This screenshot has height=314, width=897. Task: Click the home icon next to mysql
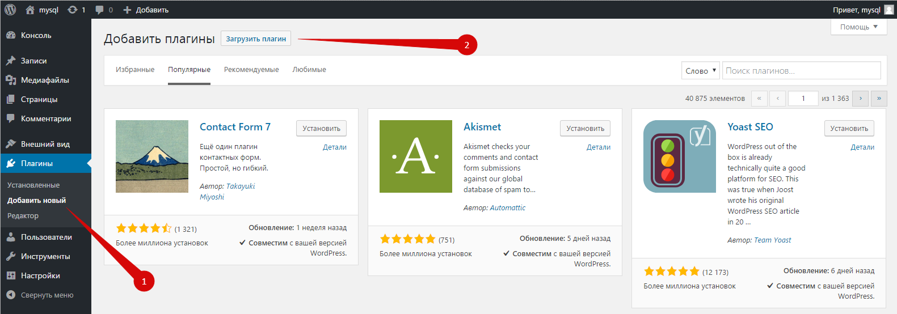[x=30, y=10]
